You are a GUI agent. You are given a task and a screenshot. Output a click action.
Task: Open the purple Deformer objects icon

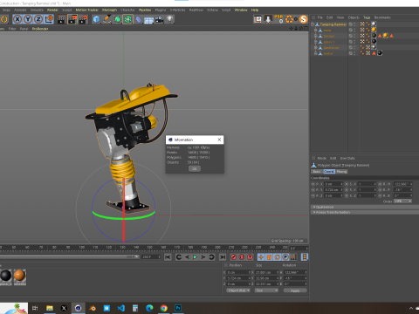point(139,19)
